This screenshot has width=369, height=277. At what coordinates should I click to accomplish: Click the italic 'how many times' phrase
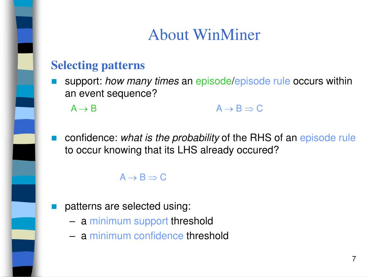coord(142,81)
